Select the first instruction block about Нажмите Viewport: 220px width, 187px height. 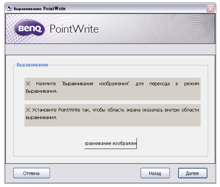pos(113,89)
